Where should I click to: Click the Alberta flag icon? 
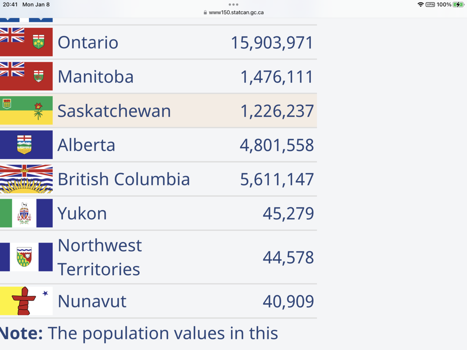(26, 145)
